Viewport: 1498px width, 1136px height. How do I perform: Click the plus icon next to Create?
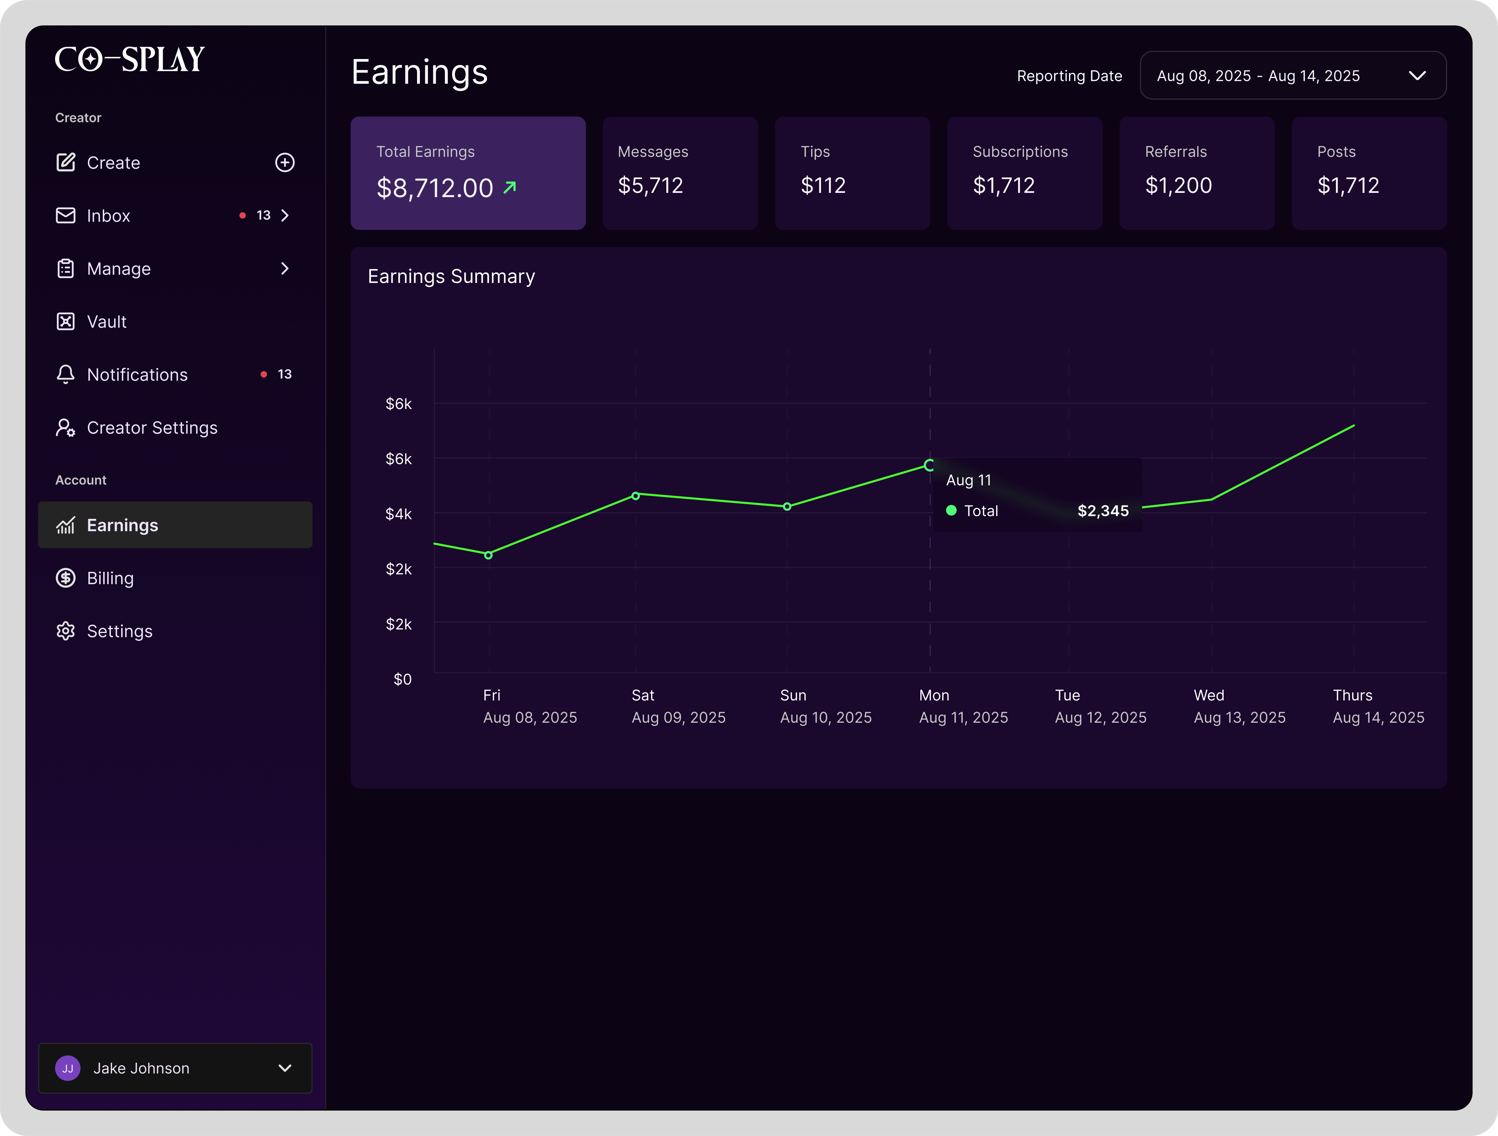tap(284, 162)
